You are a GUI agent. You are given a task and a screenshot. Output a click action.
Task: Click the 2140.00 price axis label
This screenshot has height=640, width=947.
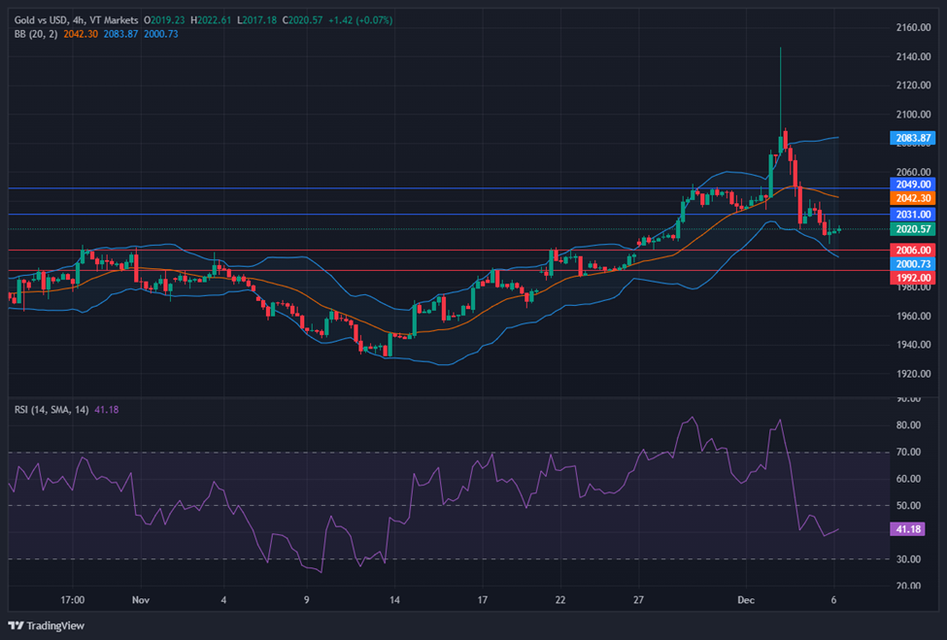point(913,56)
